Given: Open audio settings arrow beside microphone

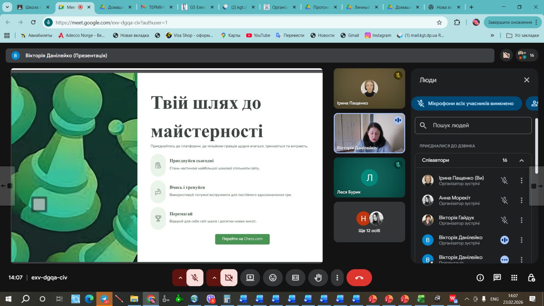Looking at the screenshot, I should [x=180, y=278].
